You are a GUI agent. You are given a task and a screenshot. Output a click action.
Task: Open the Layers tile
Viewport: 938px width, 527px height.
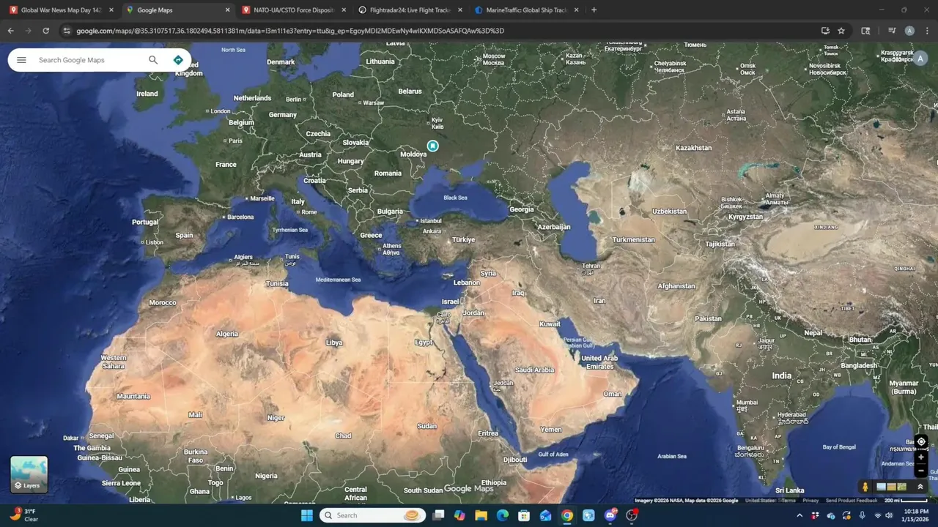[x=29, y=474]
